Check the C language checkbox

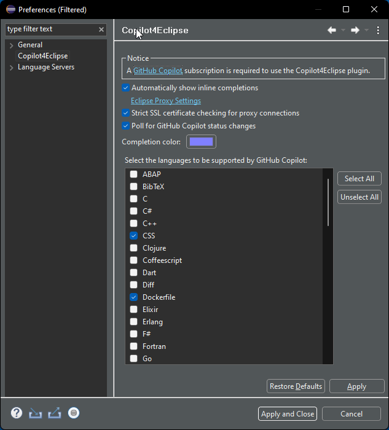click(133, 198)
